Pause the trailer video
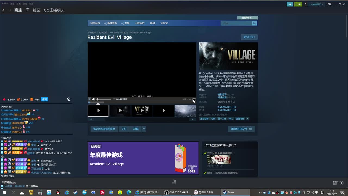The height and width of the screenshot is (196, 348). (x=89, y=99)
